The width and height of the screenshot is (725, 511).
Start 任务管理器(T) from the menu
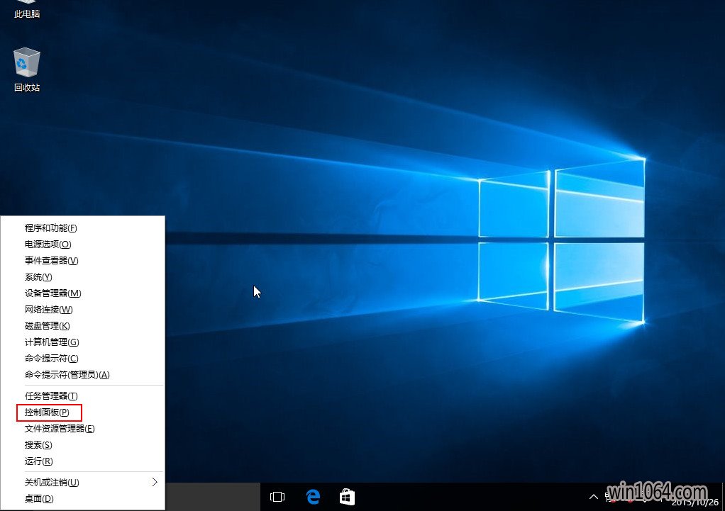pyautogui.click(x=83, y=396)
